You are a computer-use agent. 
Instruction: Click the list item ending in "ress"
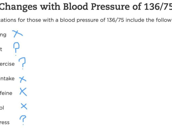(5, 123)
